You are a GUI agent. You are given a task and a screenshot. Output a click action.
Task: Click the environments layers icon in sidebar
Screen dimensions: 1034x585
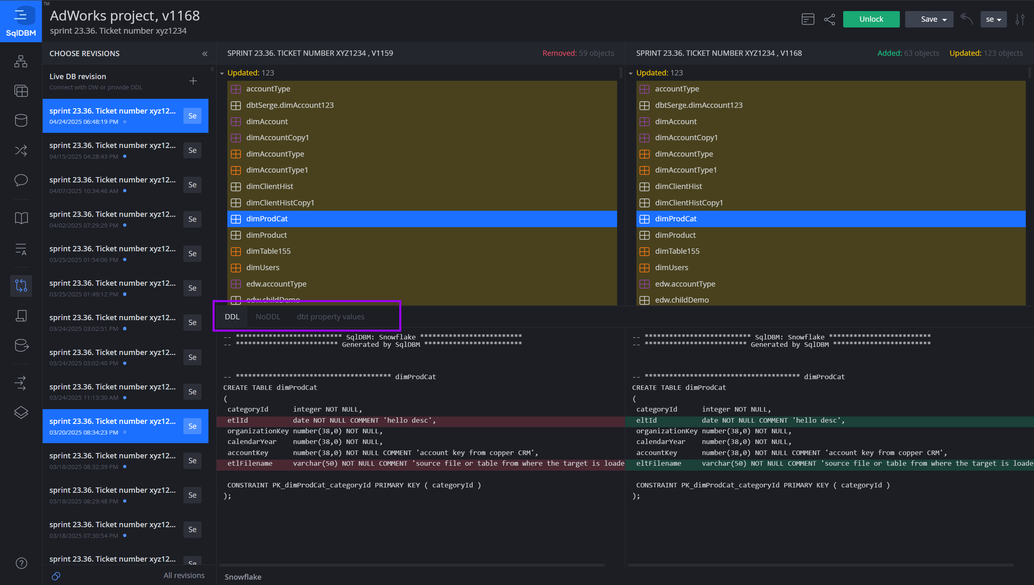[21, 412]
